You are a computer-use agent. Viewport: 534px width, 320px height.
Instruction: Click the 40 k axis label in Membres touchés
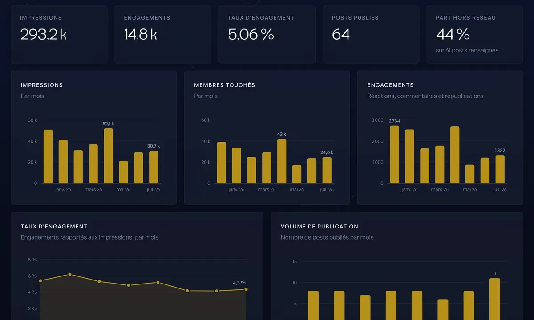point(206,141)
